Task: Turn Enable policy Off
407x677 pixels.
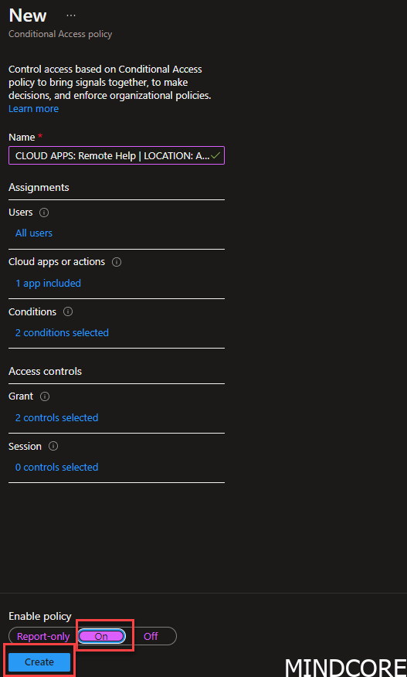Action: (151, 636)
